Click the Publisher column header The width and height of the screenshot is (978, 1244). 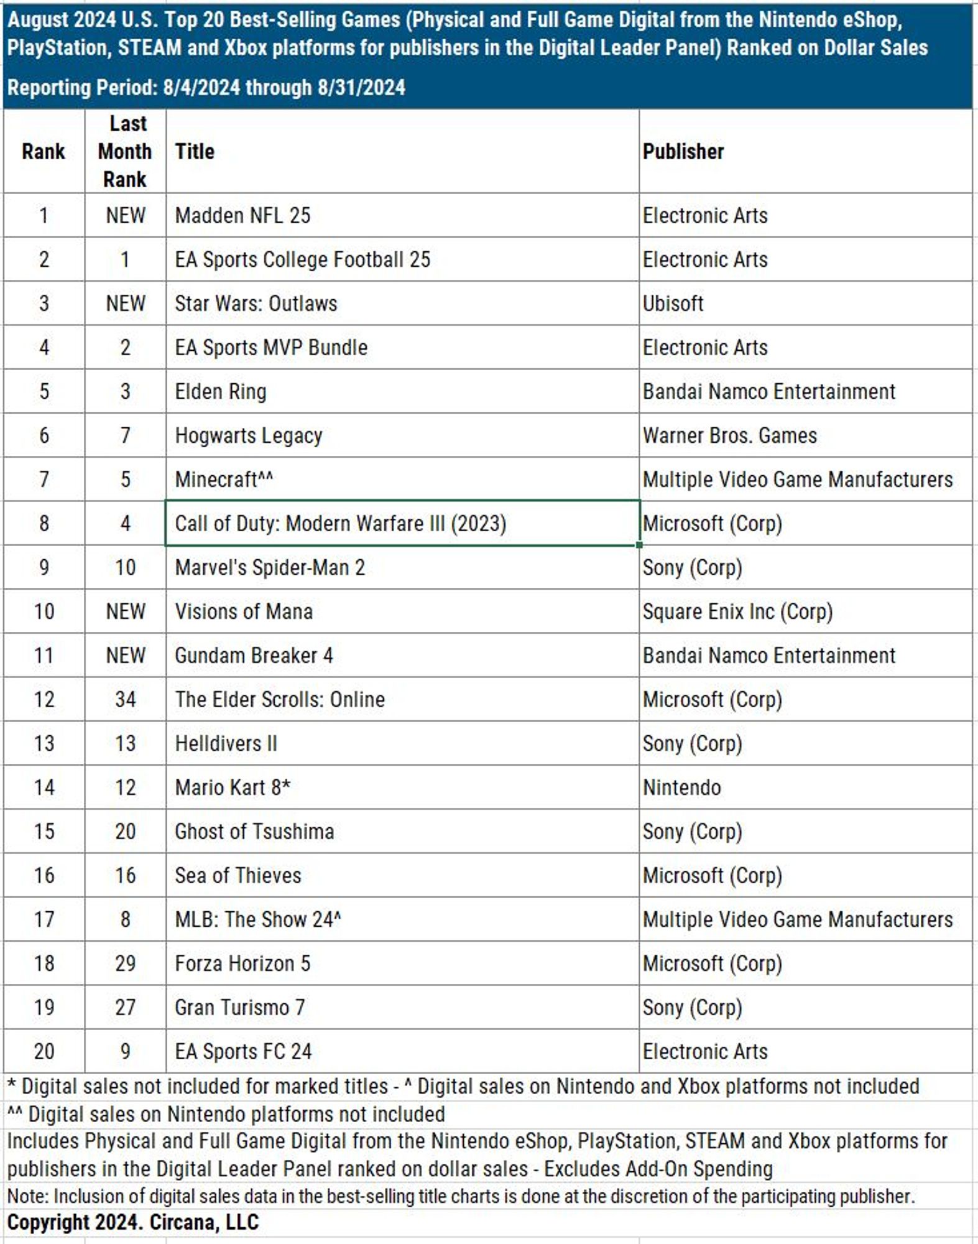[x=806, y=151]
